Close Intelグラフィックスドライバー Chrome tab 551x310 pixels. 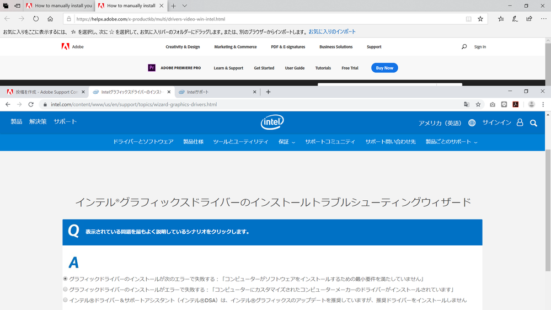[x=169, y=92]
